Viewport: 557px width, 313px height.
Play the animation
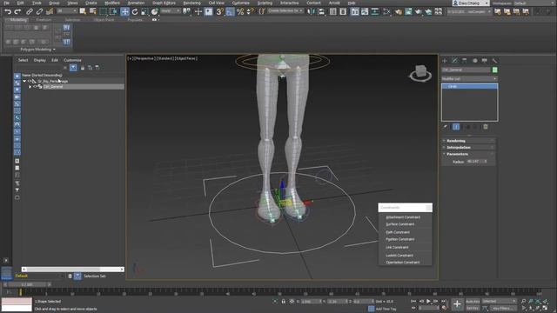(429, 301)
